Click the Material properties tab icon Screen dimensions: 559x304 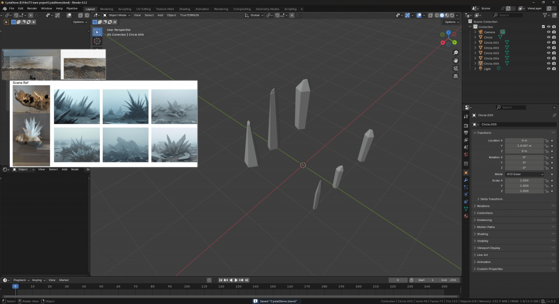[x=466, y=216]
